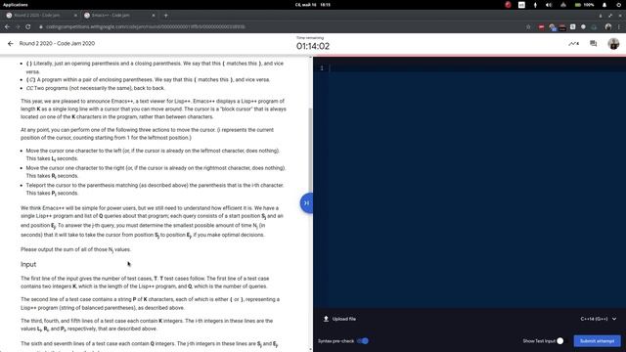The width and height of the screenshot is (626, 352).
Task: Click problem statement vertical scrollbar
Action: tap(310, 150)
